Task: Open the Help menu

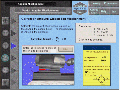Action: 104,11
